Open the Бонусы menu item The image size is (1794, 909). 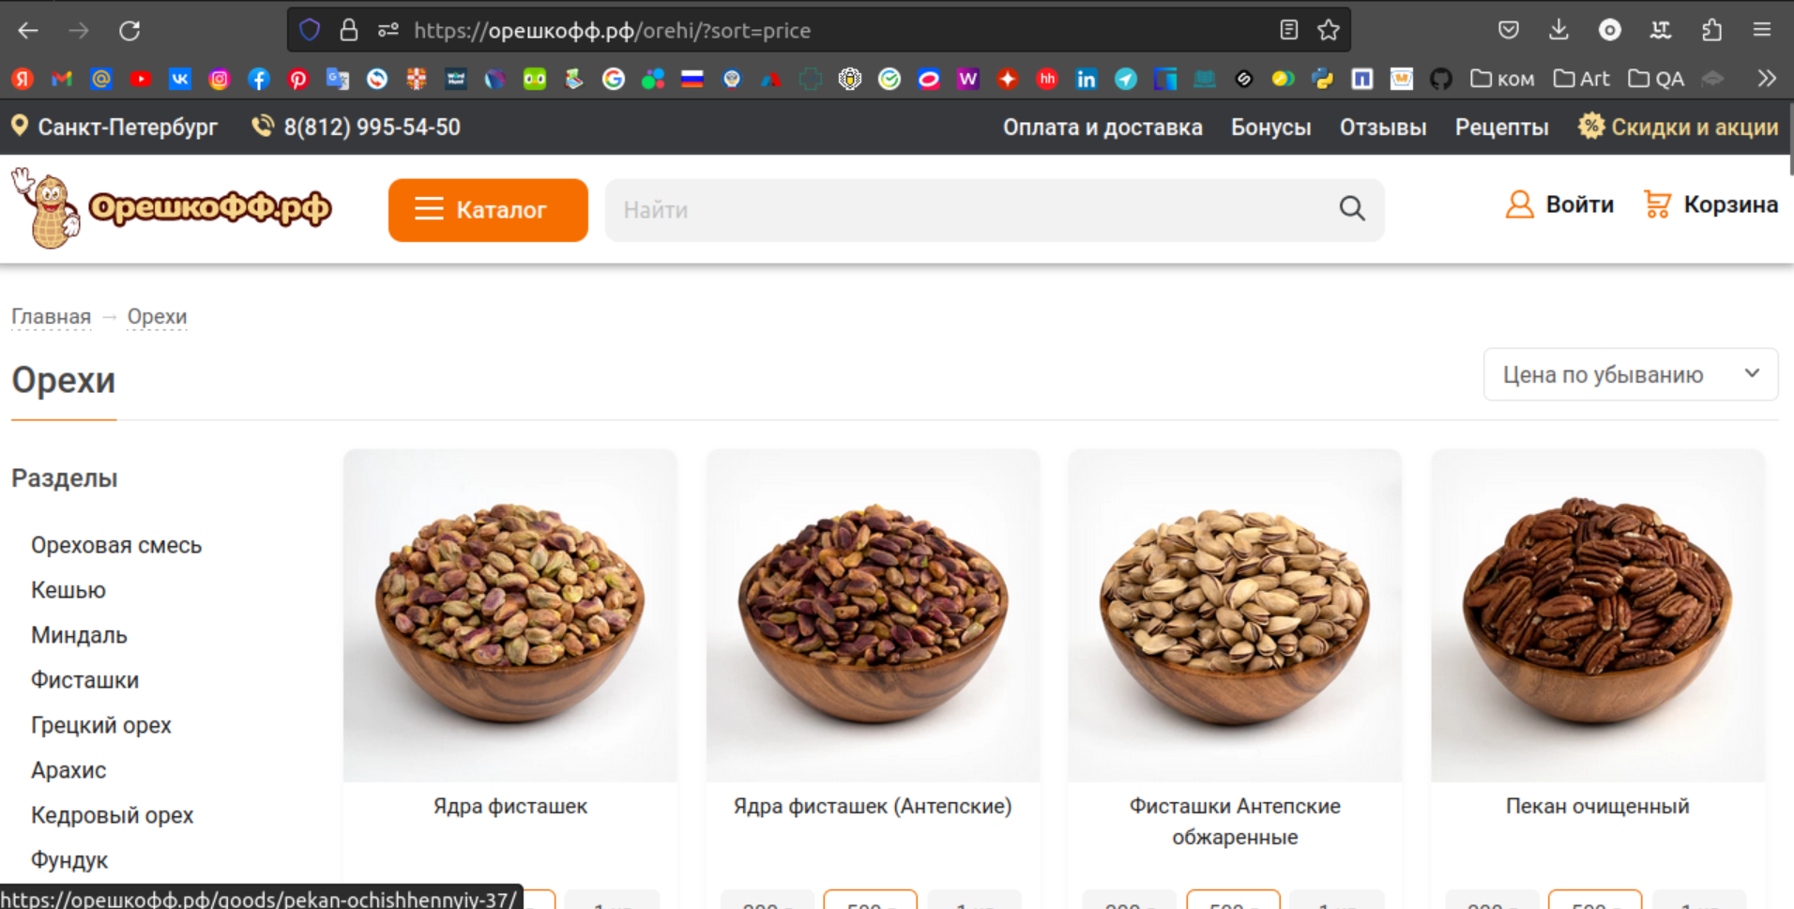click(1270, 127)
